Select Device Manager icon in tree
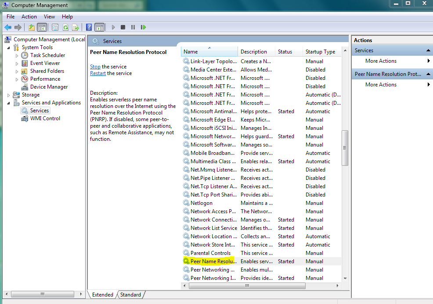The width and height of the screenshot is (433, 304). (25, 87)
